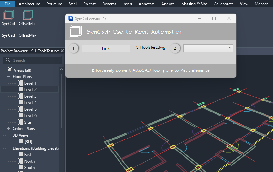The height and width of the screenshot is (172, 273).
Task: Switch to the Systems ribbon tab
Action: [x=109, y=4]
